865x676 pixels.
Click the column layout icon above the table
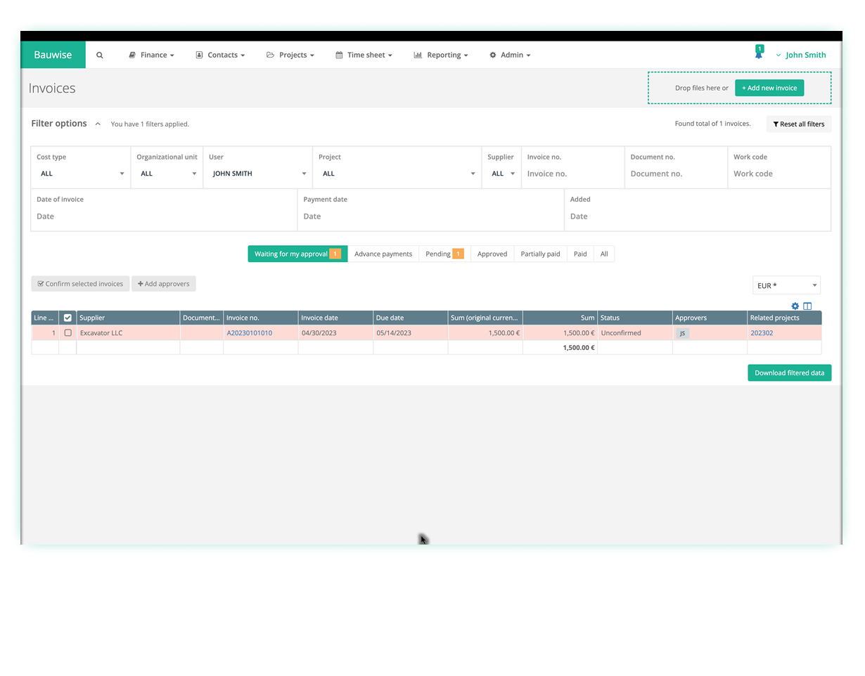pos(807,306)
